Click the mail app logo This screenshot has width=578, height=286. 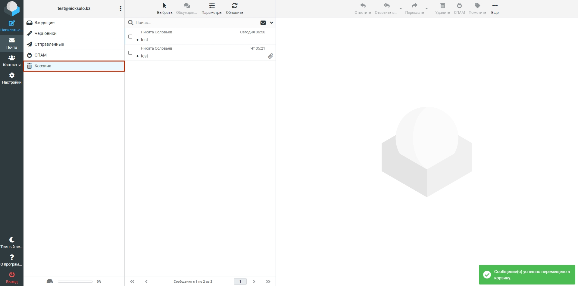(x=12, y=9)
